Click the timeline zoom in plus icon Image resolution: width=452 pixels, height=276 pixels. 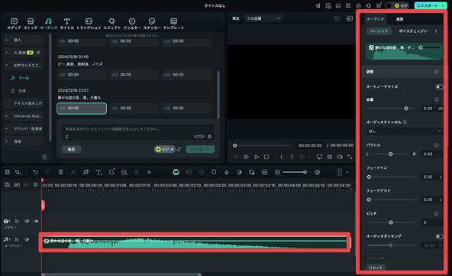[x=317, y=172]
